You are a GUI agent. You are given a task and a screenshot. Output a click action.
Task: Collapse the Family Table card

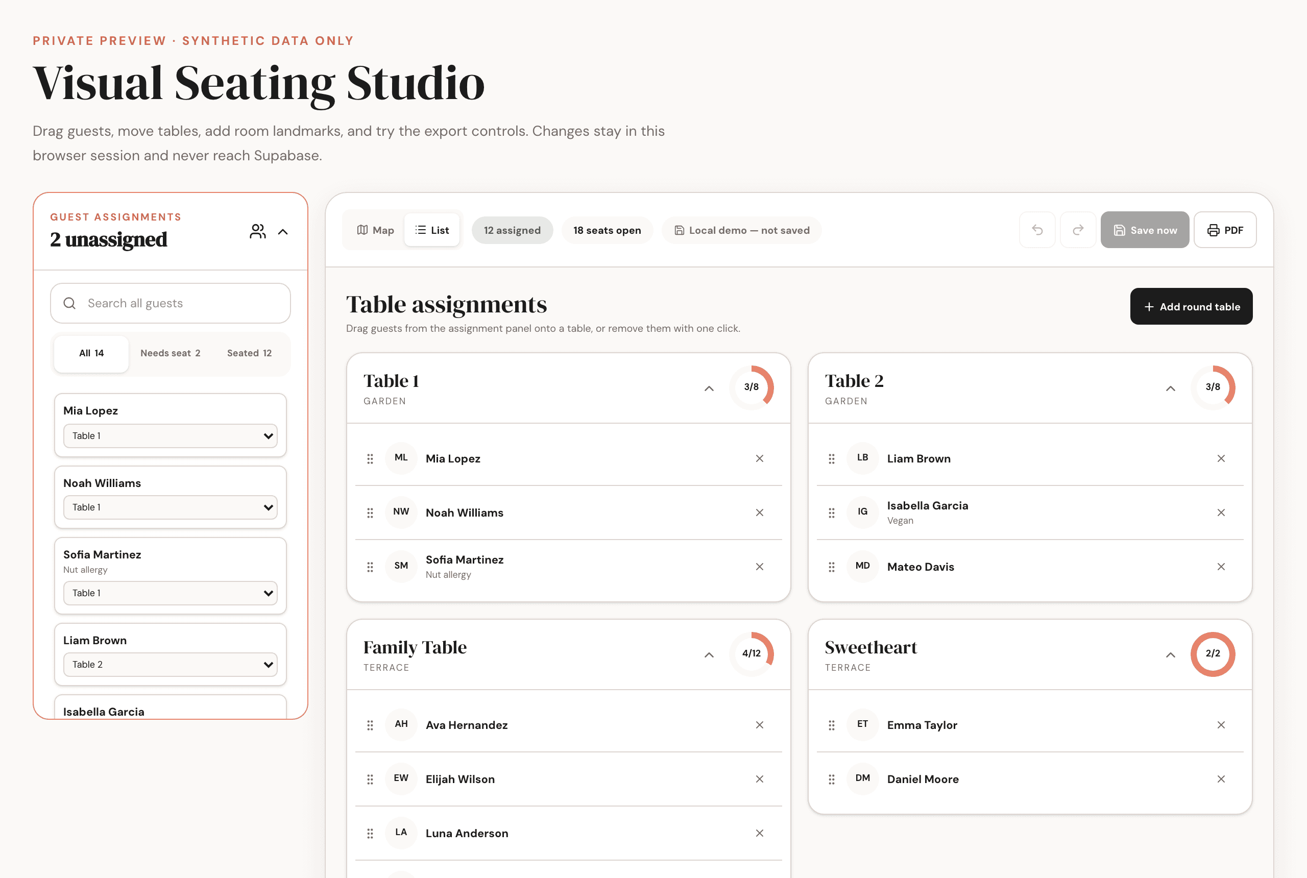709,654
